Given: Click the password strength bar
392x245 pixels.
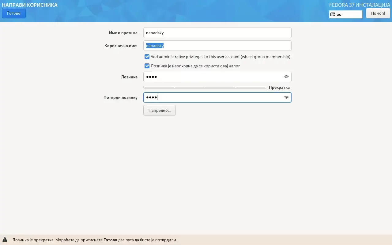Looking at the screenshot, I should tap(205, 87).
